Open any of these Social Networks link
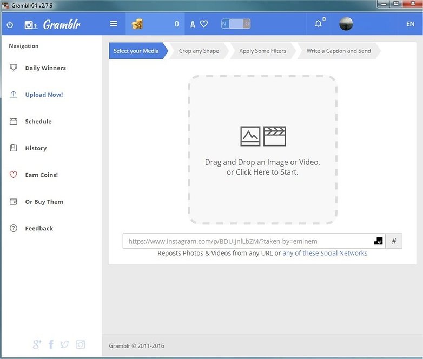The height and width of the screenshot is (359, 423). 325,253
